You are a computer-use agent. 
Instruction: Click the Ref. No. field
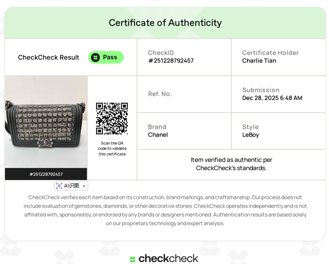click(x=160, y=94)
